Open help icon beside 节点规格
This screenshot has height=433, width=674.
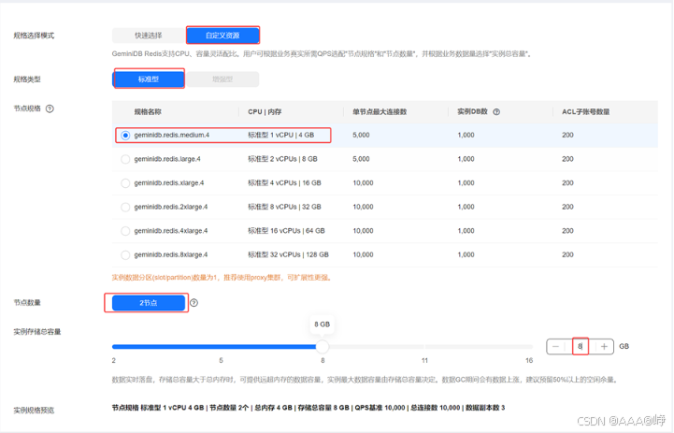pyautogui.click(x=50, y=108)
